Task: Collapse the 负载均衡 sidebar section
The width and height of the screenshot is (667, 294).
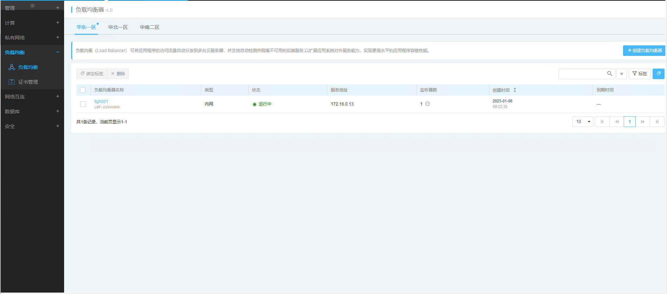Action: tap(58, 52)
